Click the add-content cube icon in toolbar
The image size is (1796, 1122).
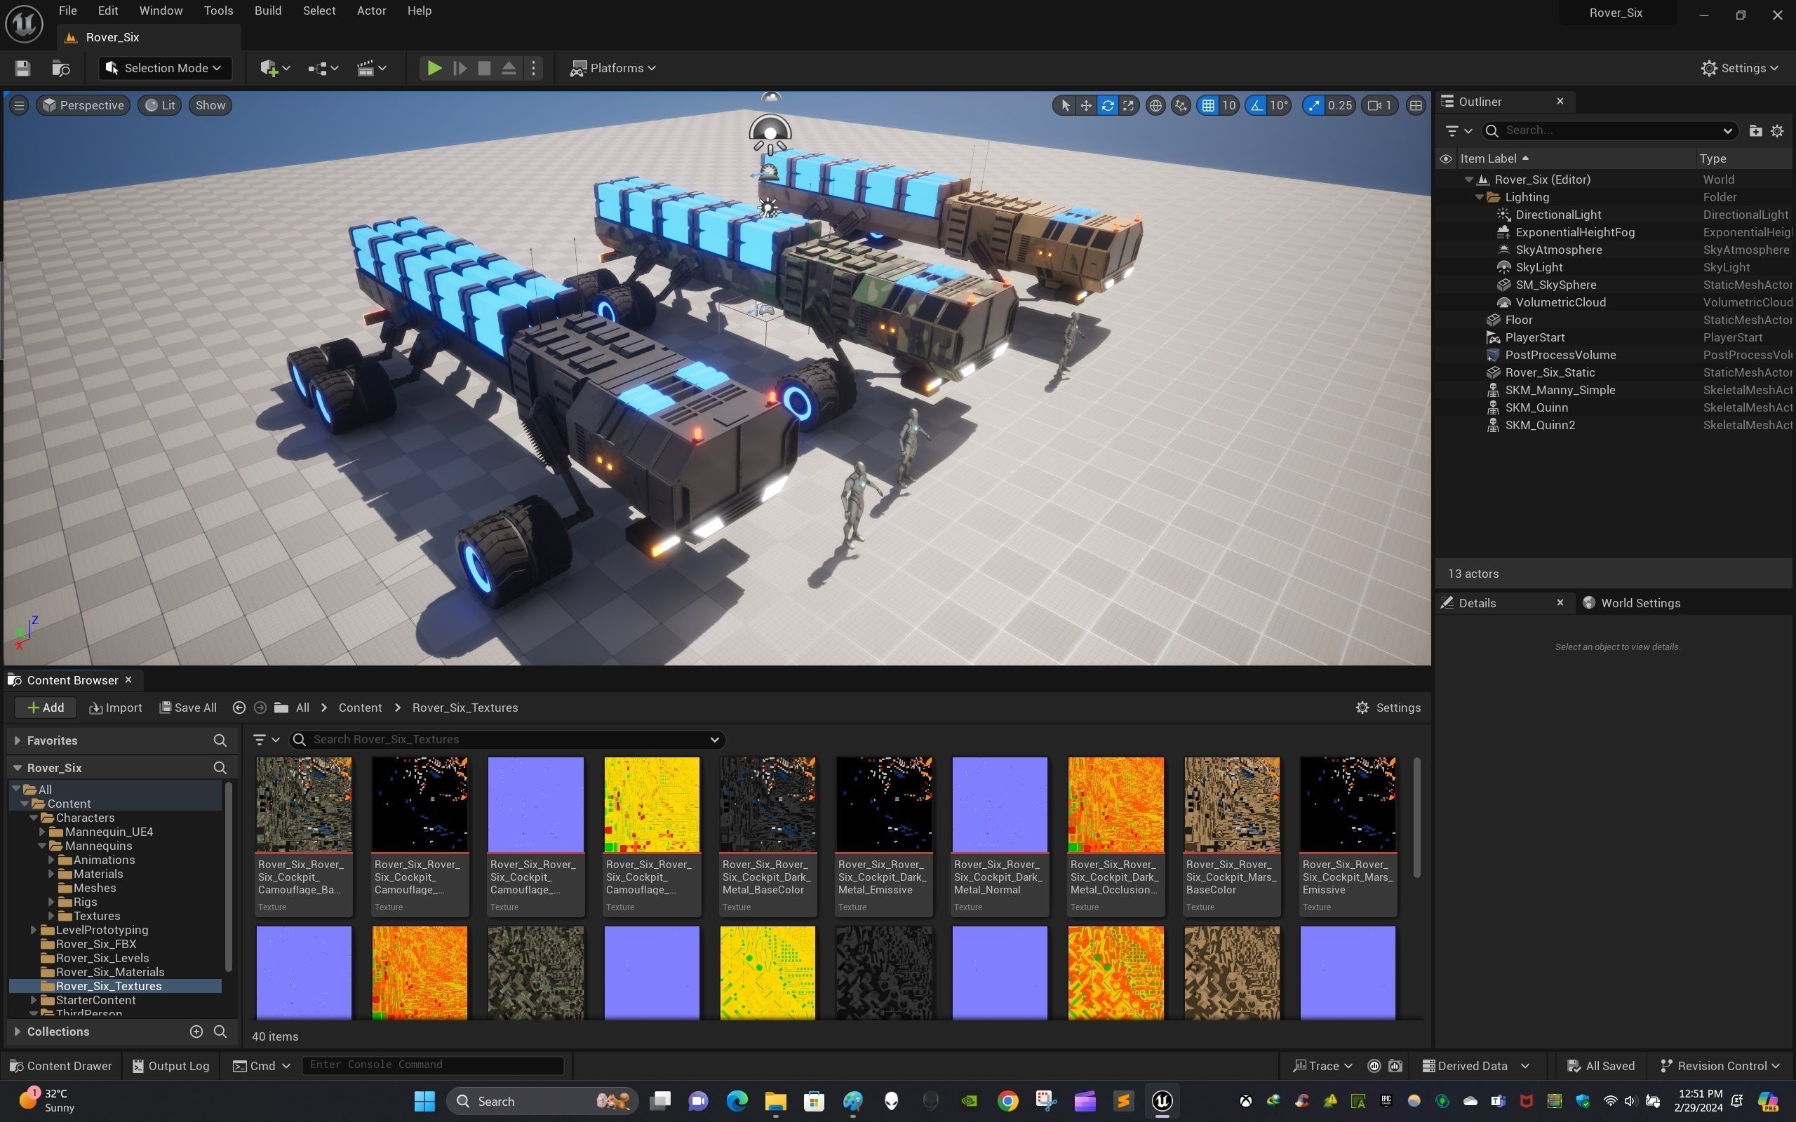[269, 68]
